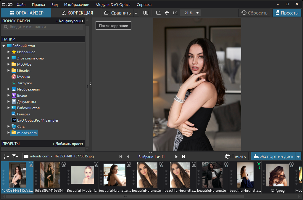The width and height of the screenshot is (303, 200).
Task: Open the export options dropdown arrow
Action: point(299,157)
